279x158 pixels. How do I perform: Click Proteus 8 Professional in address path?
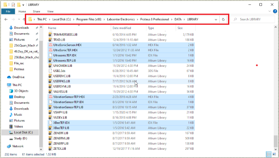click(x=154, y=19)
